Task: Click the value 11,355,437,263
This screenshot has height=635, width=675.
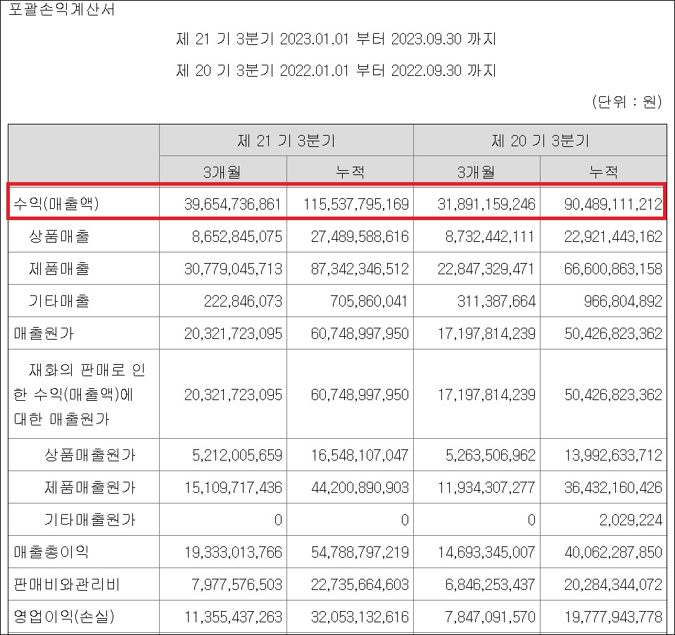Action: coord(233,617)
